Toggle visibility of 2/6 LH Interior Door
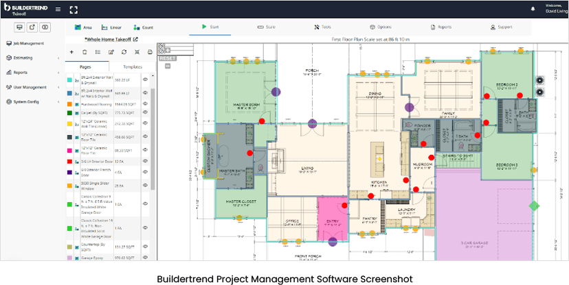The width and height of the screenshot is (569, 285). [x=145, y=161]
